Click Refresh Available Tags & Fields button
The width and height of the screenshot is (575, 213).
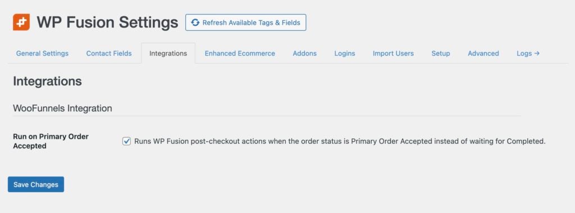246,22
